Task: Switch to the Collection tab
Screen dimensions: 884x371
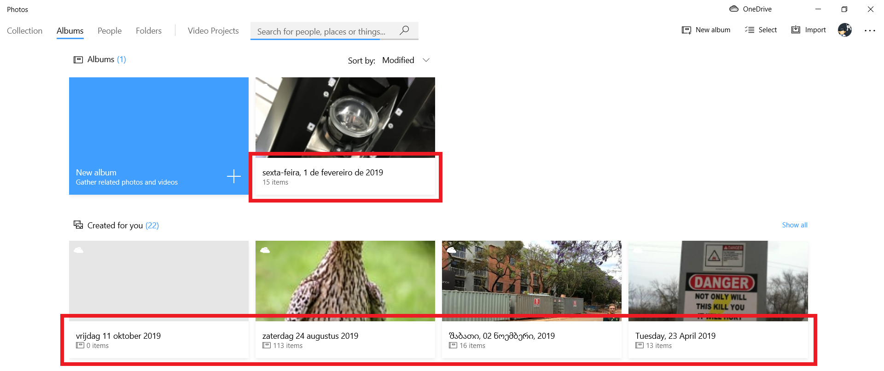Action: tap(25, 31)
